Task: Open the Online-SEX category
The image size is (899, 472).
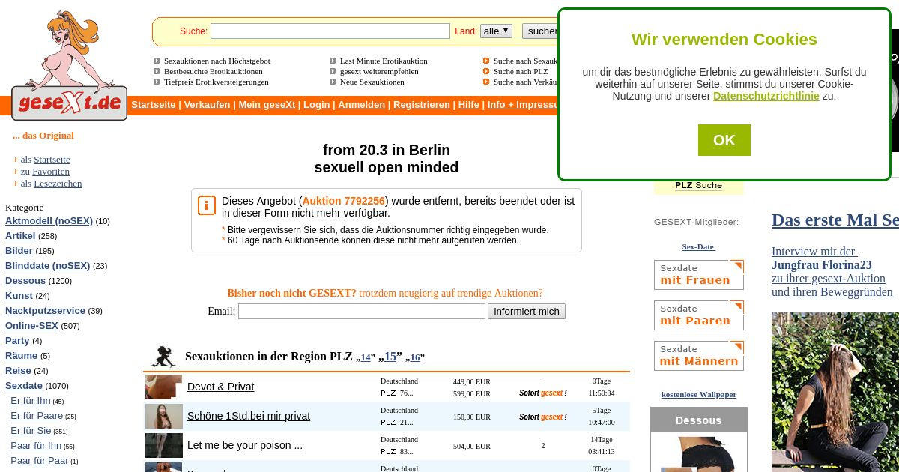Action: coord(31,326)
